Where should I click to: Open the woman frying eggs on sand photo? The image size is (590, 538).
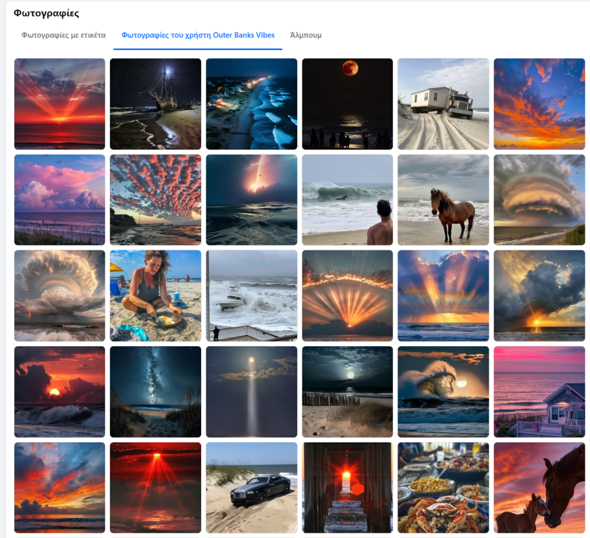(x=156, y=295)
